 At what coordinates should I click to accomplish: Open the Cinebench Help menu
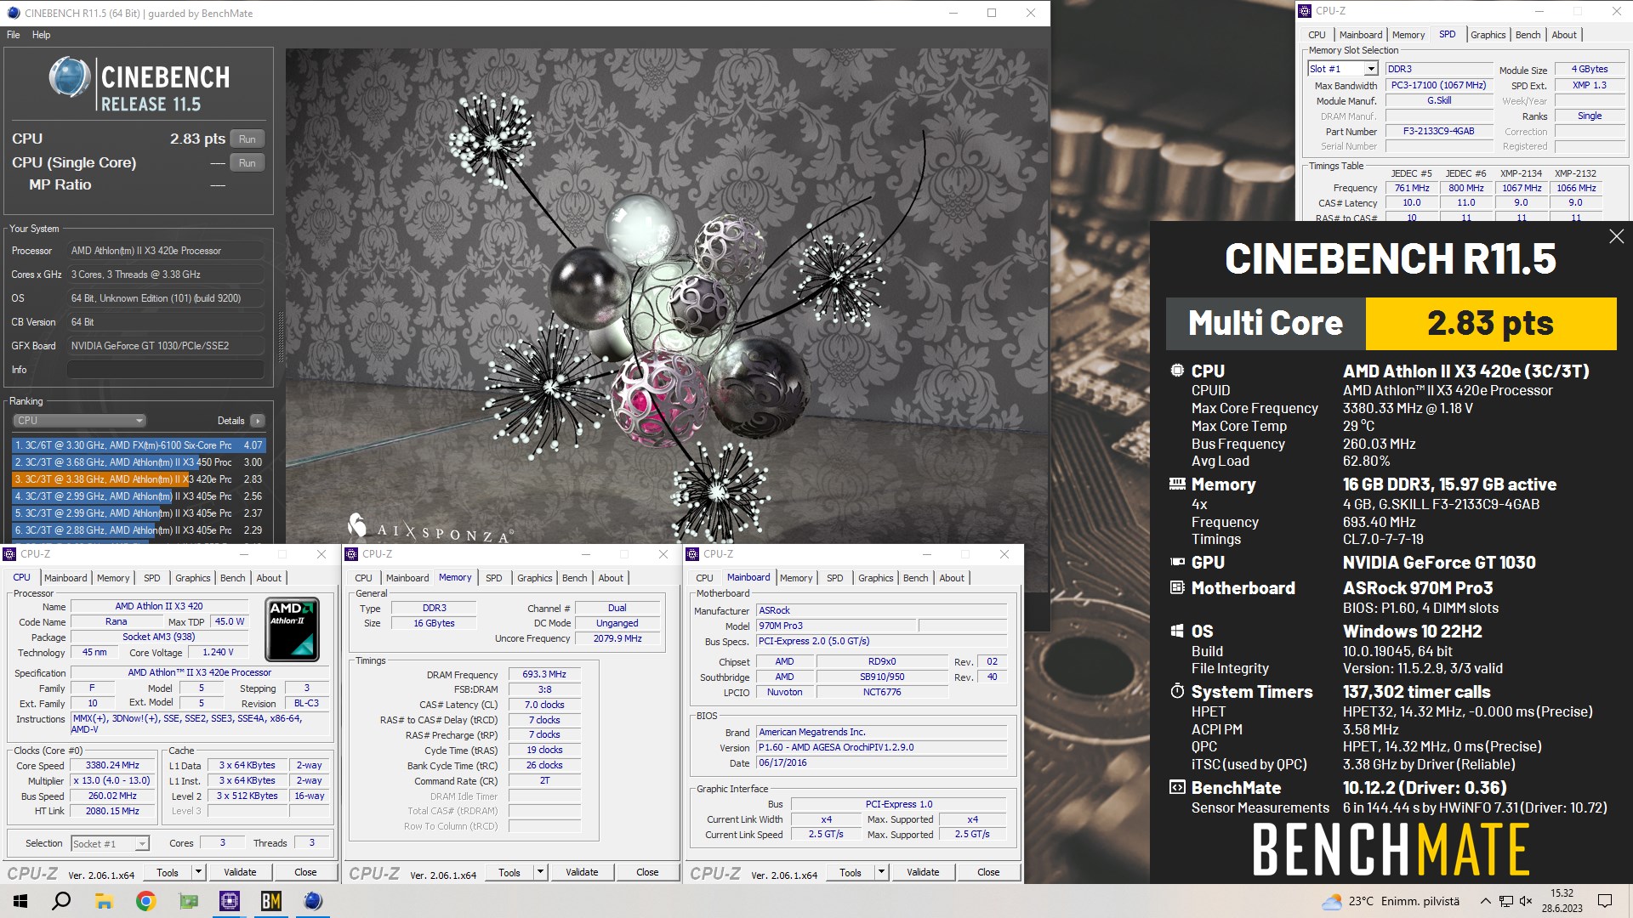point(41,35)
